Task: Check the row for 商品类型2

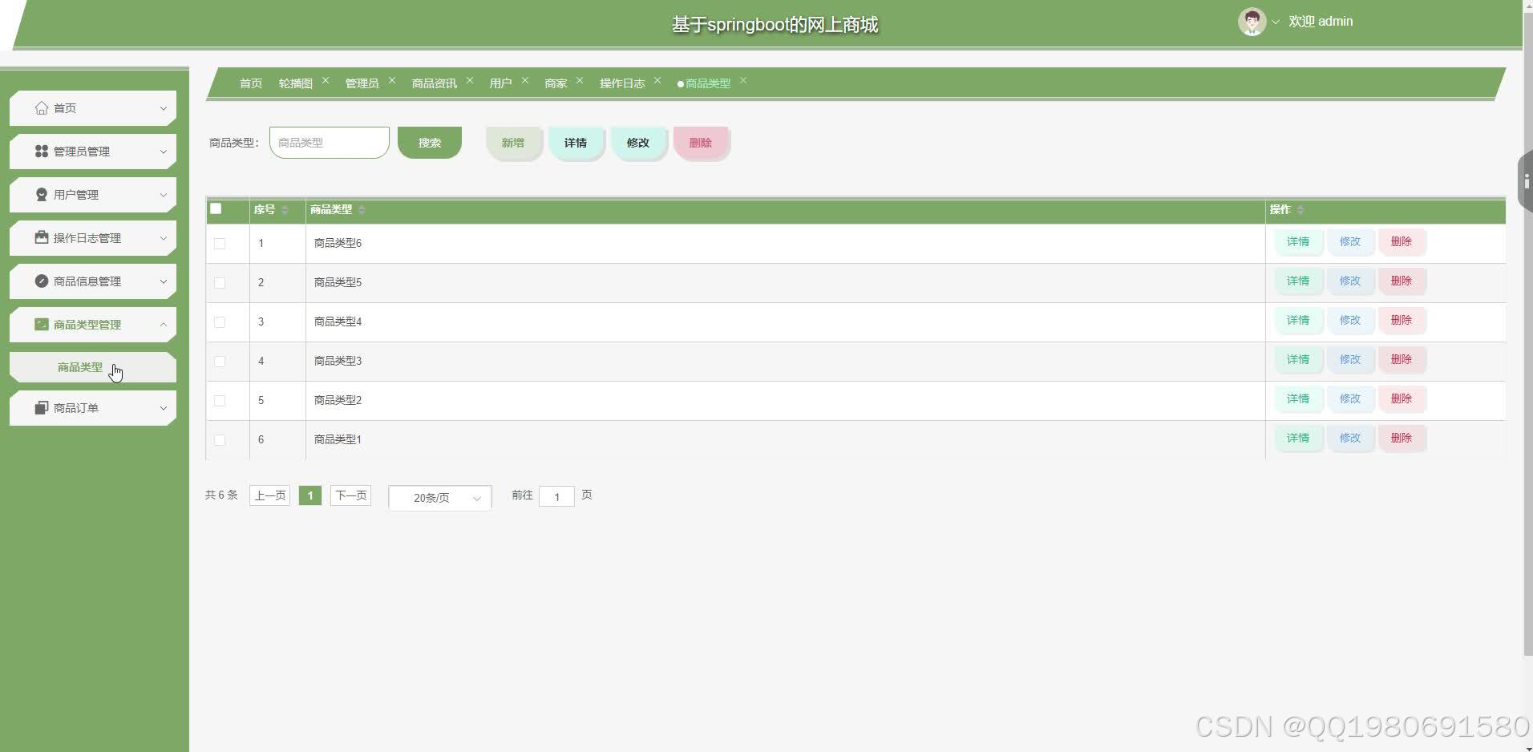Action: pos(220,401)
